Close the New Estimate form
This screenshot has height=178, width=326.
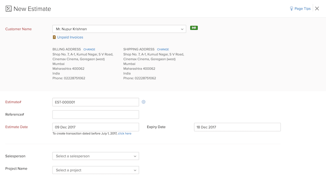317,9
